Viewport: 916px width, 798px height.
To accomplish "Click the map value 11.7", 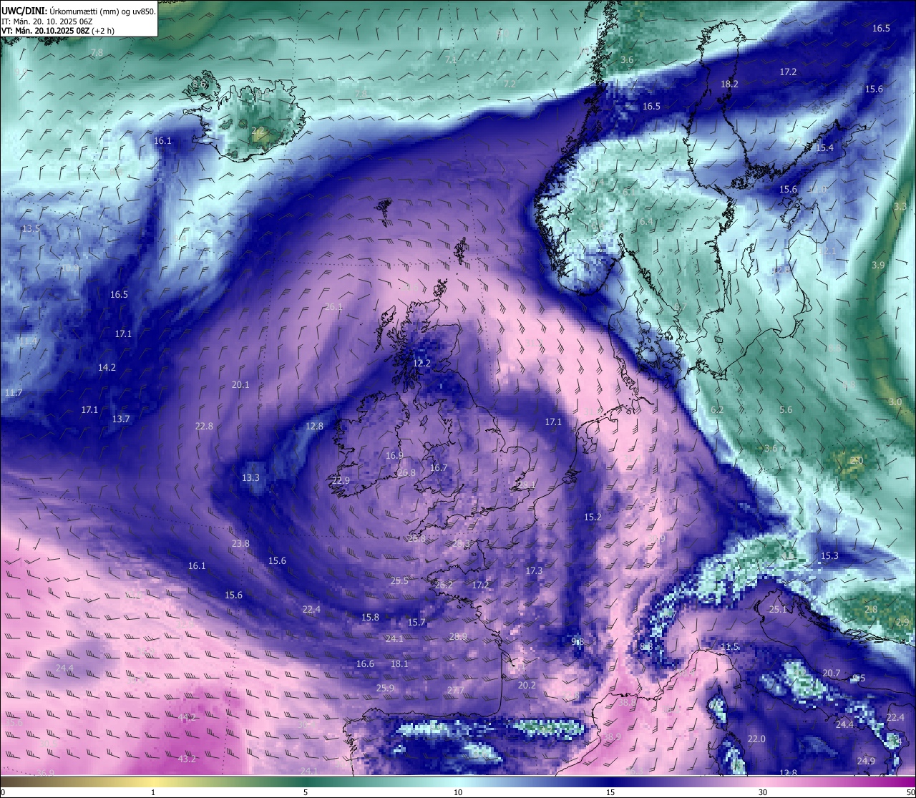I will click(13, 392).
